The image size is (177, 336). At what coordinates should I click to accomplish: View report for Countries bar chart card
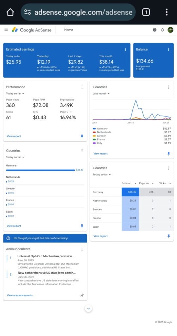(14, 226)
